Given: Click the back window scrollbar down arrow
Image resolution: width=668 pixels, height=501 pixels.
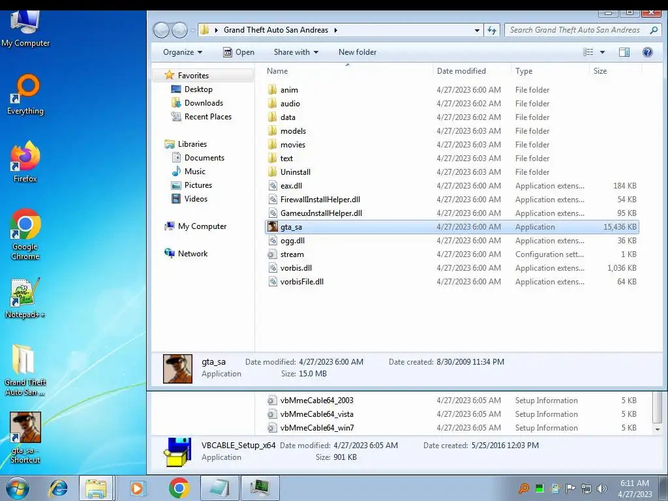Looking at the screenshot, I should click(x=658, y=429).
